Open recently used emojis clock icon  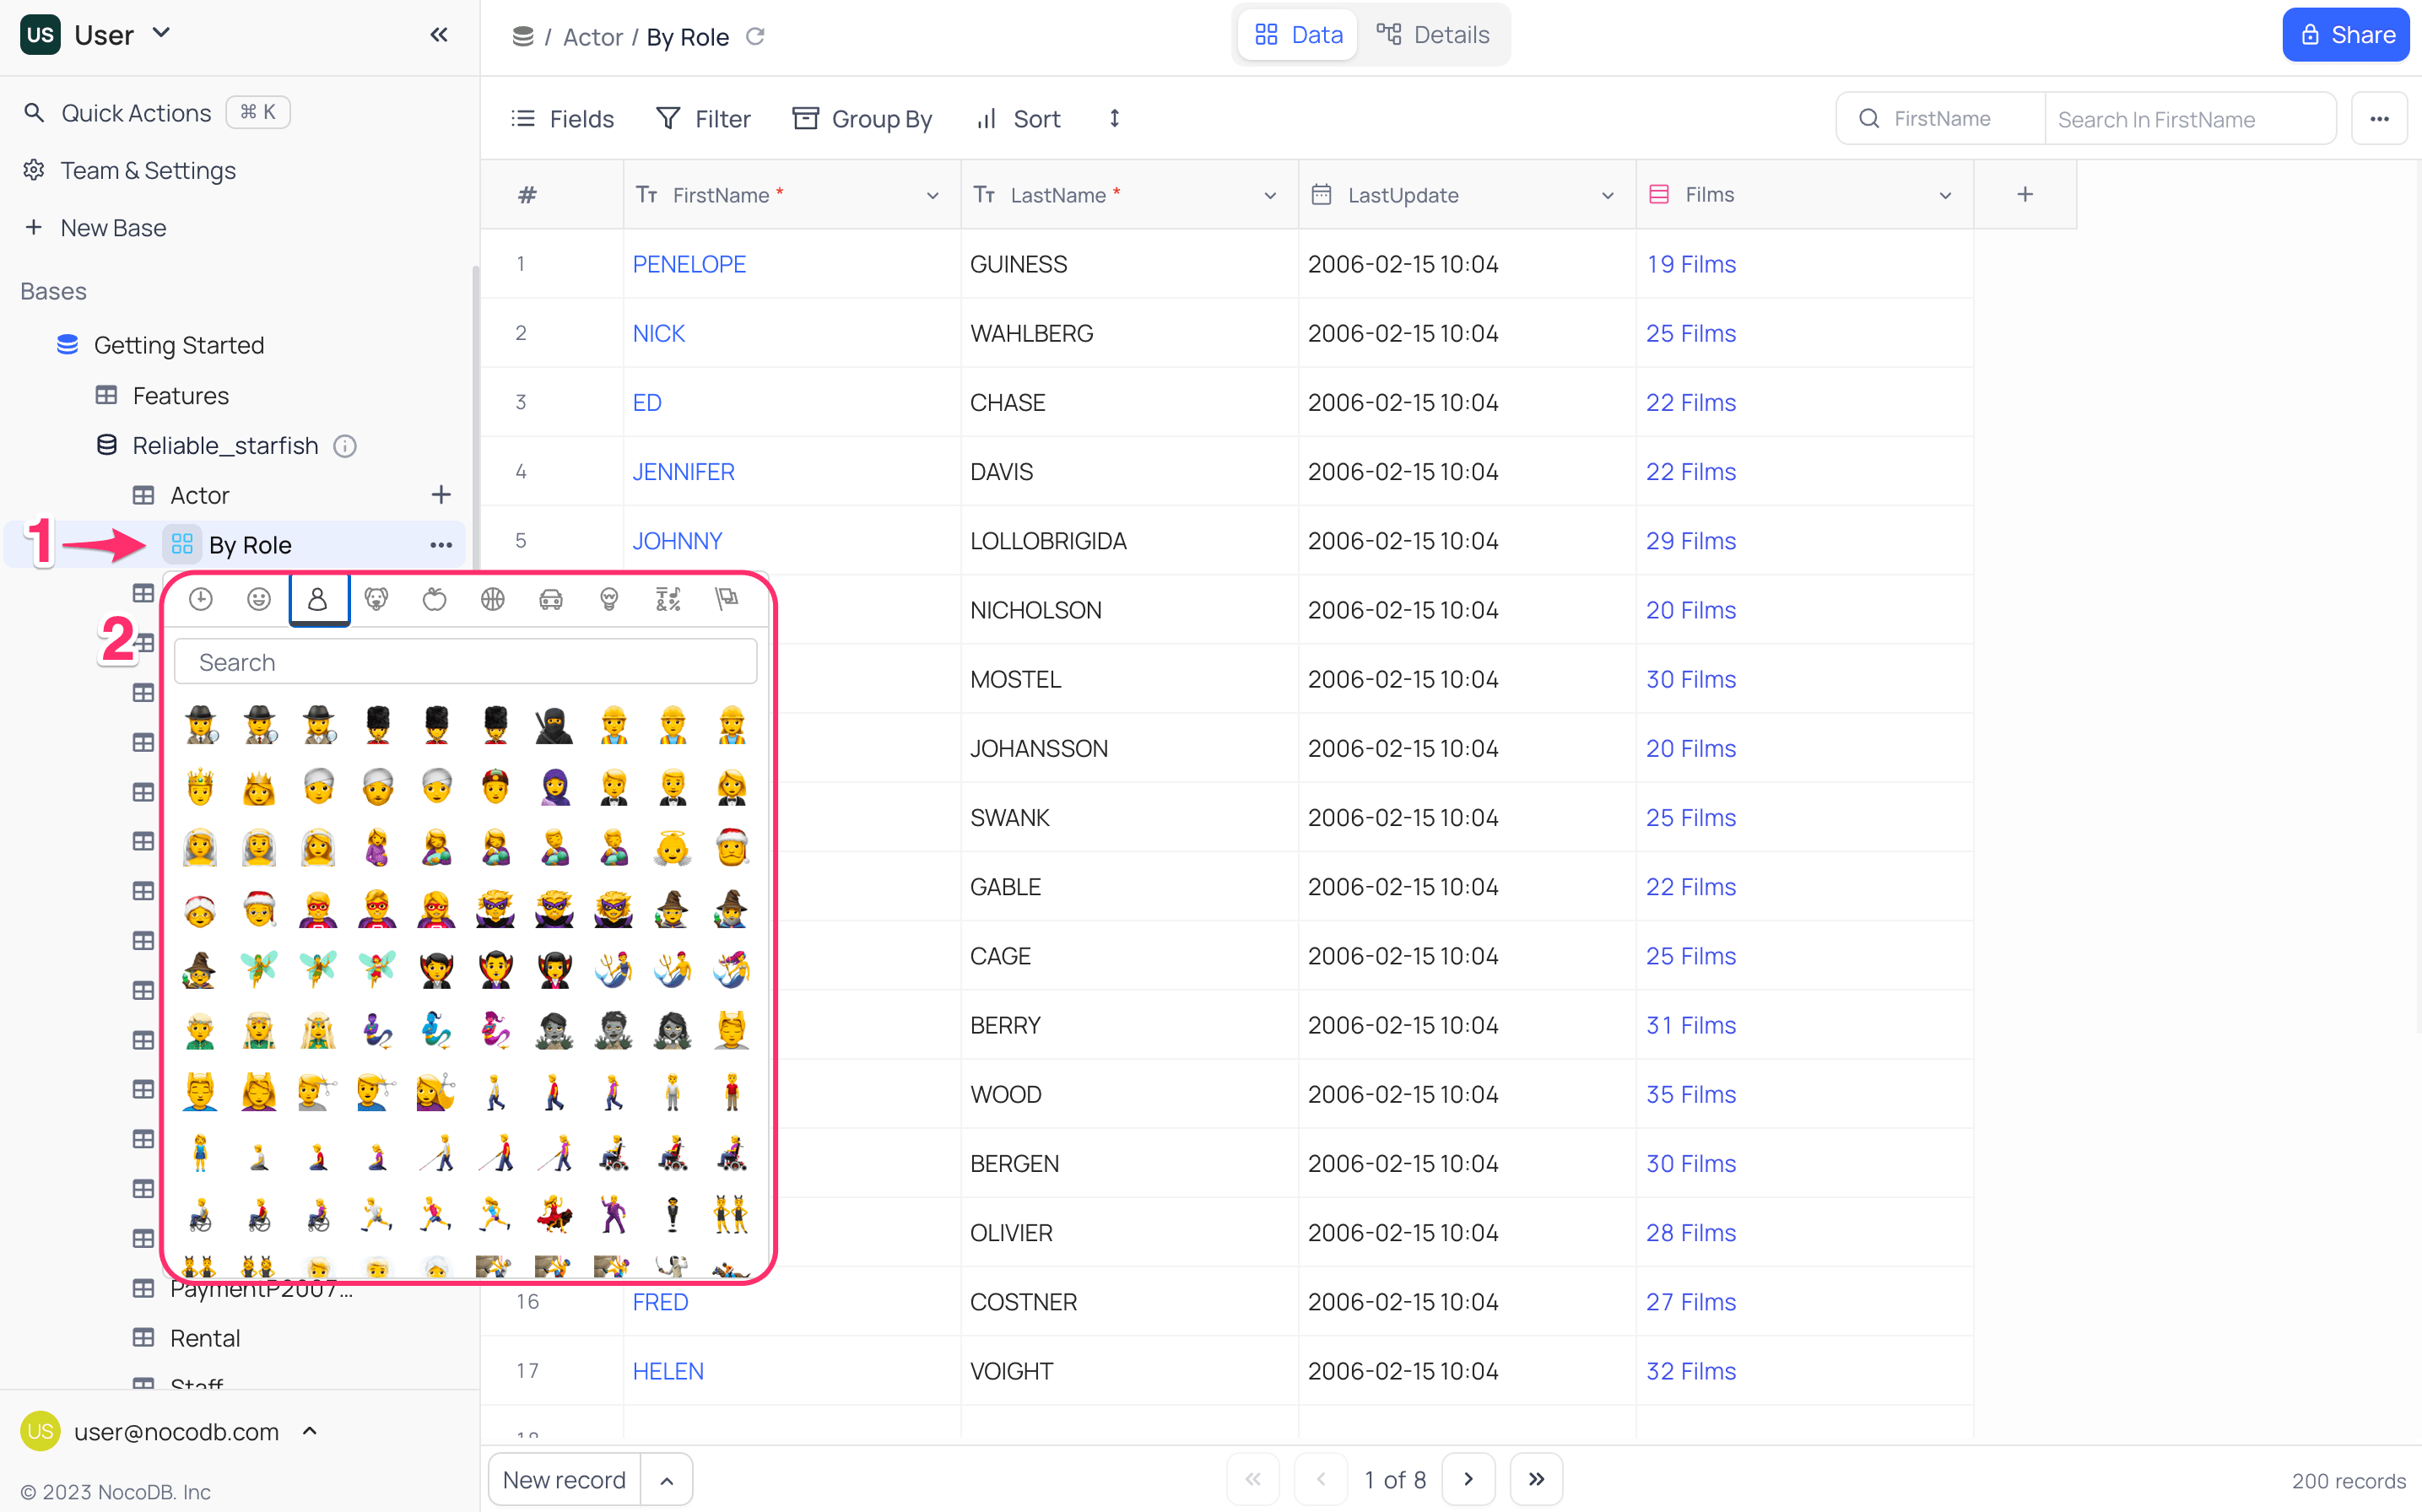coord(201,599)
